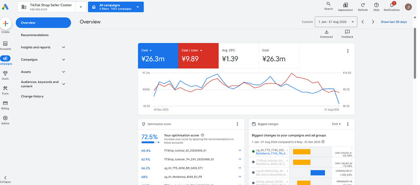Open the All campaigns filter dropdown
The image size is (420, 185).
click(116, 7)
